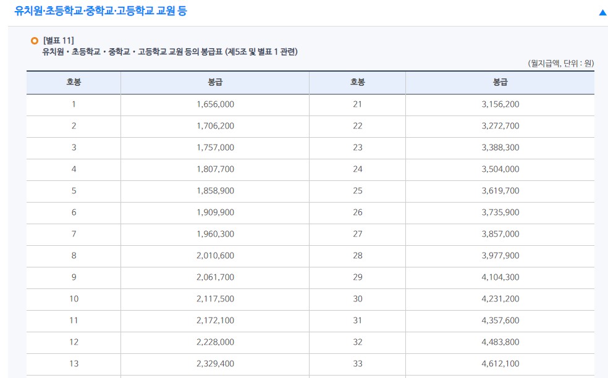Collapse section with the blue triangle arrow

(602, 12)
